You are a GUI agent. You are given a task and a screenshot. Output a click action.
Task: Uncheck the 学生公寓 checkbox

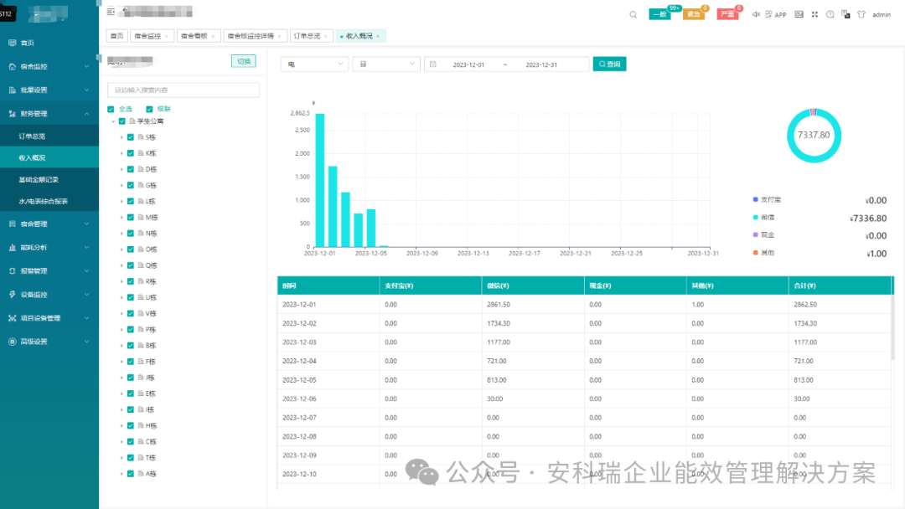click(x=122, y=121)
